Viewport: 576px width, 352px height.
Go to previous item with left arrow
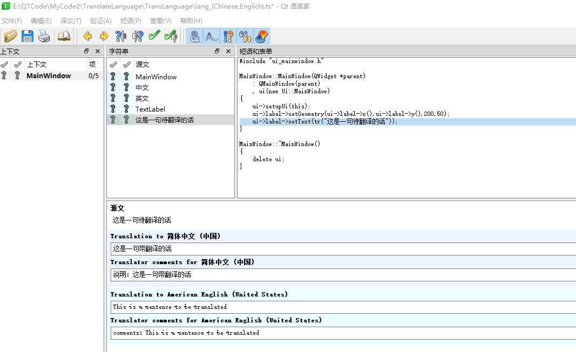pyautogui.click(x=87, y=36)
